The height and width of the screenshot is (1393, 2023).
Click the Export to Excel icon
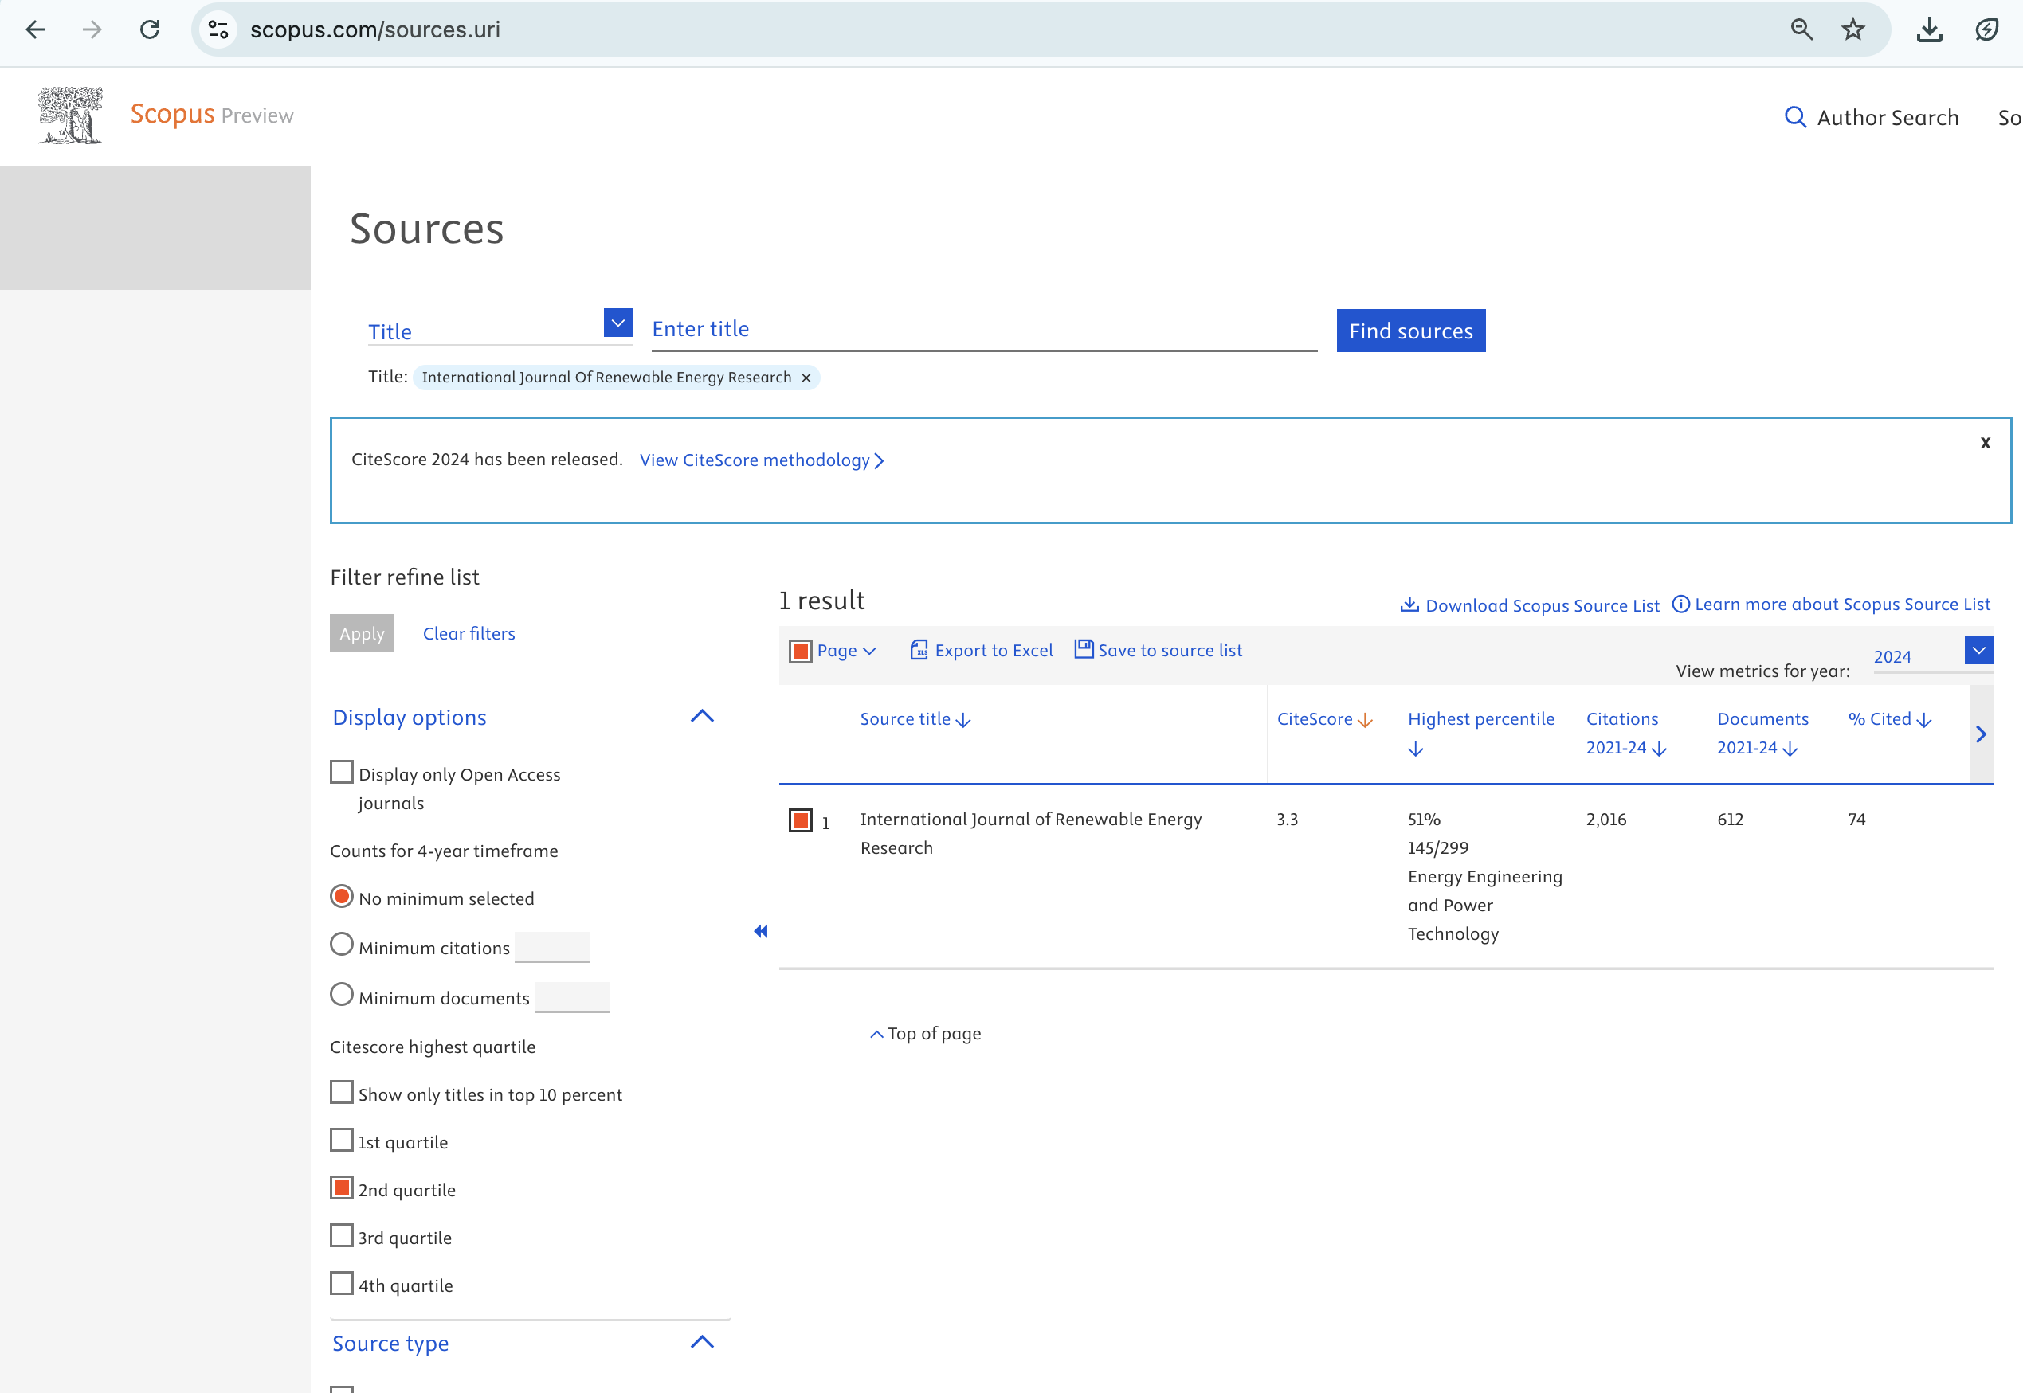(919, 650)
